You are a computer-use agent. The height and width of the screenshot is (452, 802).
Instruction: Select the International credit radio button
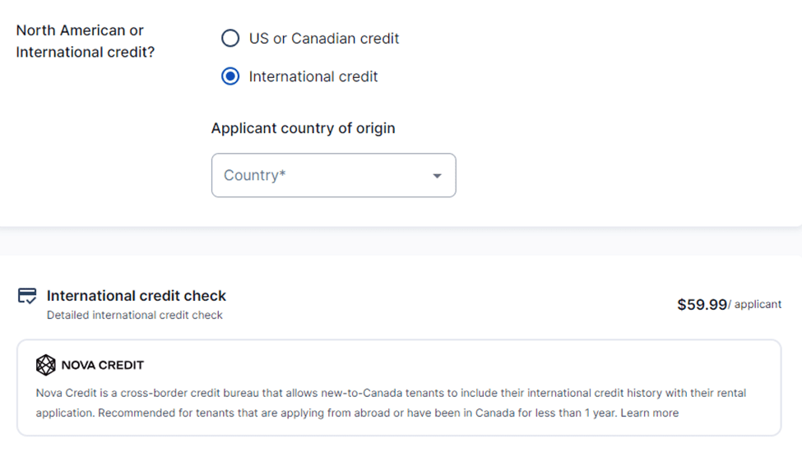pos(231,76)
